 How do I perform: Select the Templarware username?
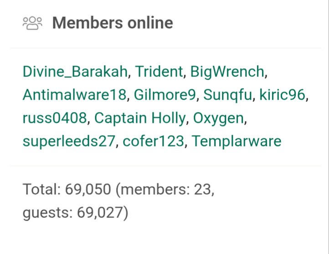point(236,142)
